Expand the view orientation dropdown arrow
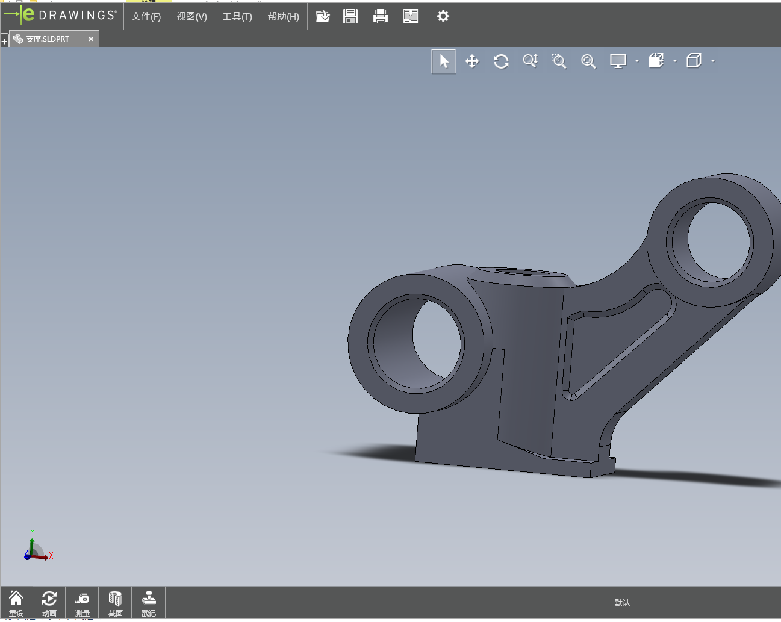781x622 pixels. tap(675, 61)
